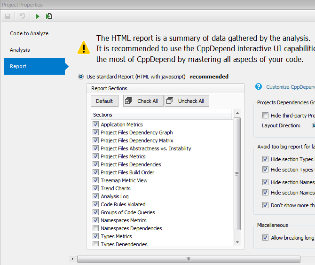Select the Layout Direction radio button
Image resolution: width=315 pixels, height=265 pixels.
pos(314,125)
